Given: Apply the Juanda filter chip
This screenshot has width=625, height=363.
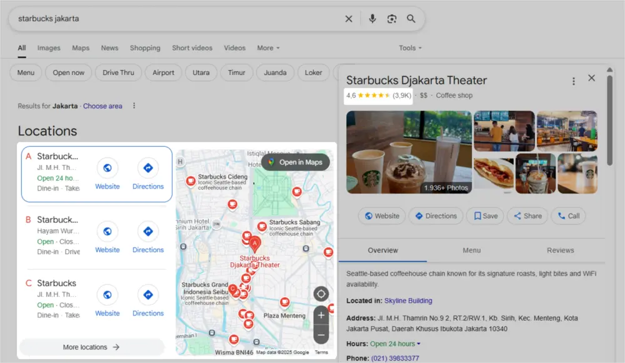Looking at the screenshot, I should [x=275, y=72].
